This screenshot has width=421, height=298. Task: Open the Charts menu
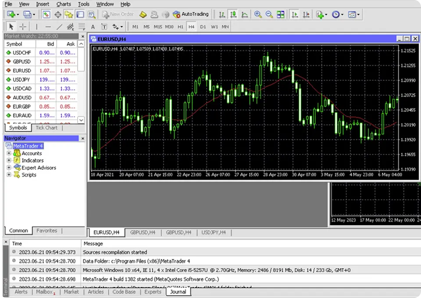(64, 4)
